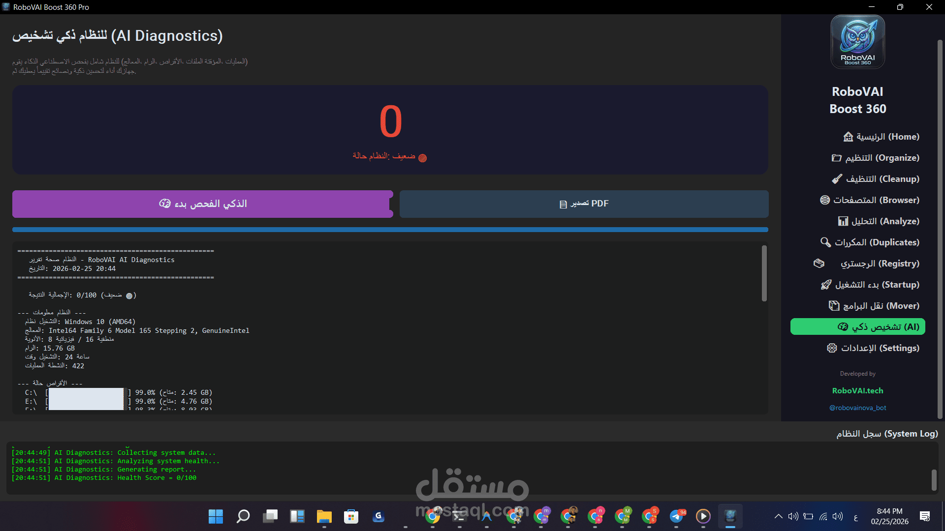Open the @robovainova_bot link
The height and width of the screenshot is (531, 945).
click(x=857, y=408)
